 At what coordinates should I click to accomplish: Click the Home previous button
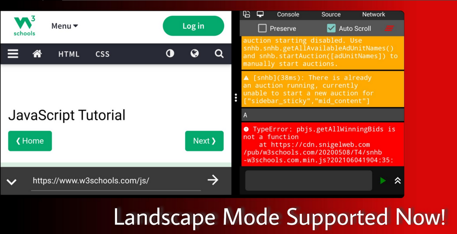30,141
